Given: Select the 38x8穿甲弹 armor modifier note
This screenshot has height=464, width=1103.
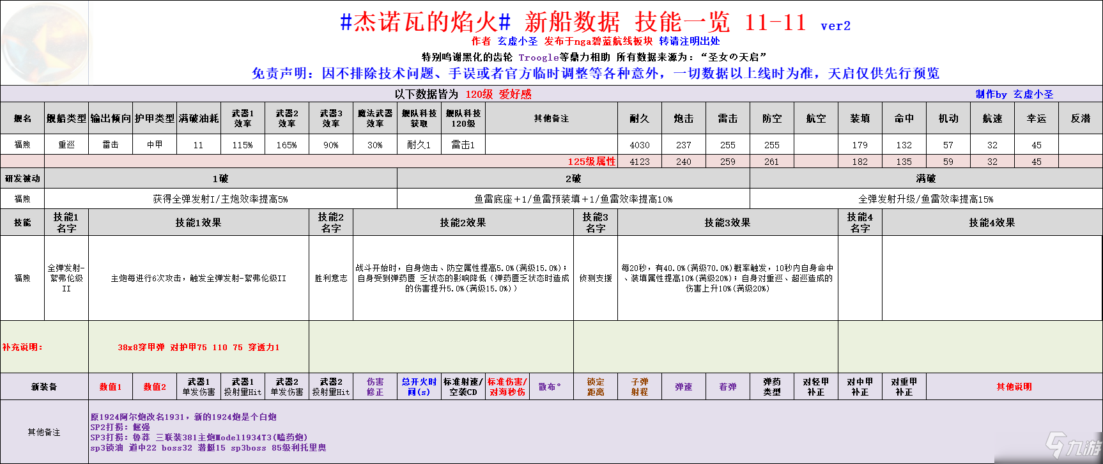Looking at the screenshot, I should 199,347.
